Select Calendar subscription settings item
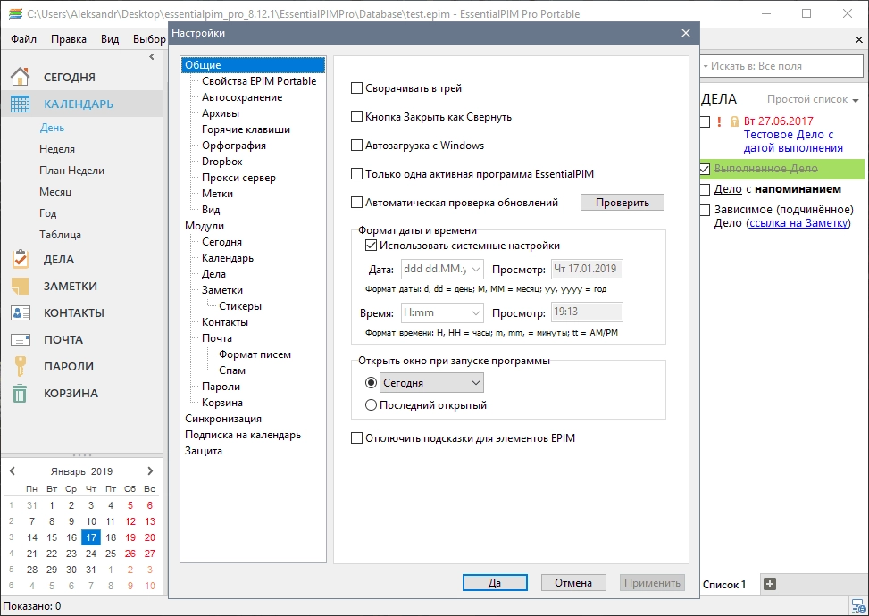869x616 pixels. pyautogui.click(x=243, y=435)
